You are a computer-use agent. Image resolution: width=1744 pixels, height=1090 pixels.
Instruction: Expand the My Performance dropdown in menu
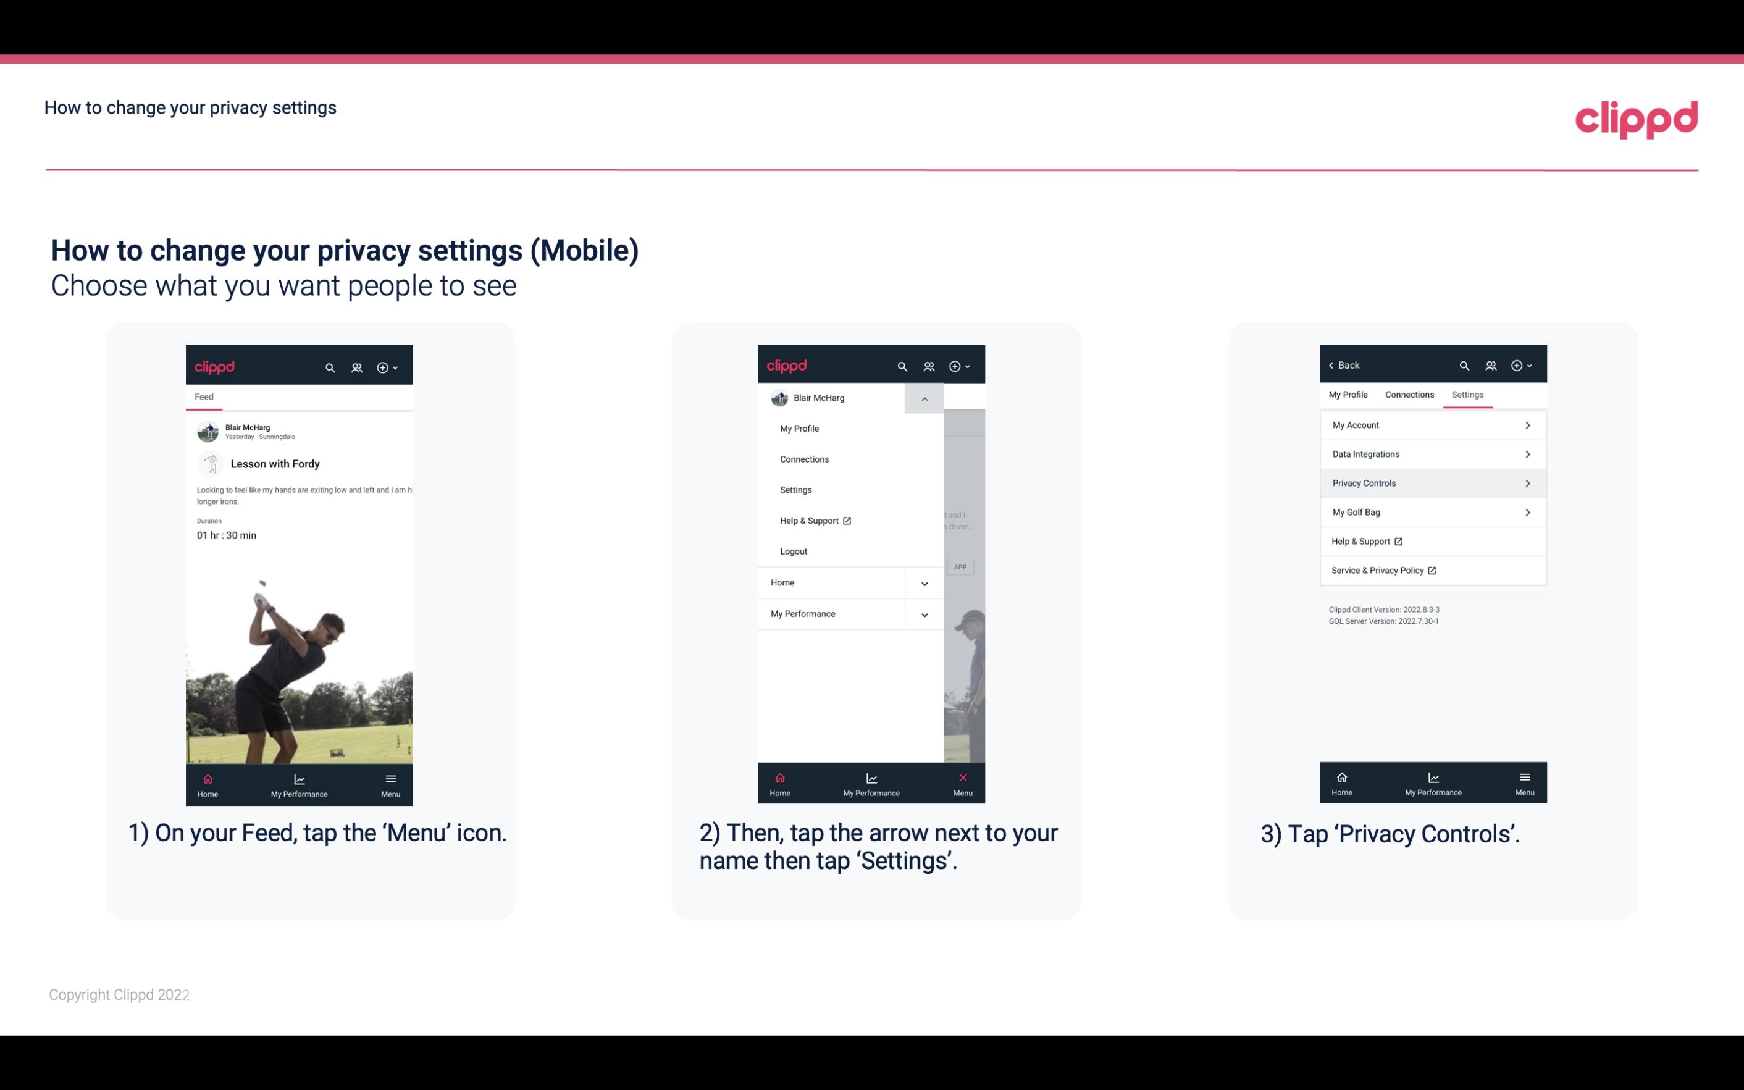(924, 614)
